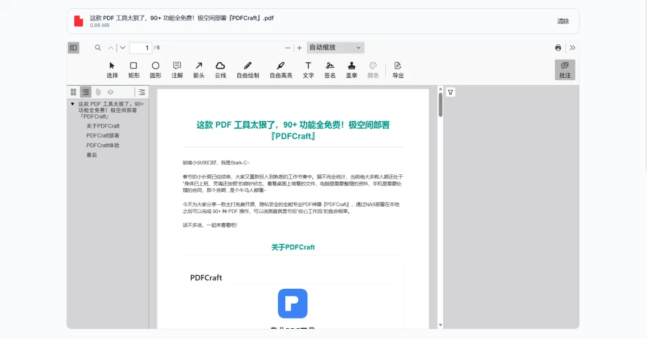
Task: Click the 话不多说 line in the document
Action: 210,225
